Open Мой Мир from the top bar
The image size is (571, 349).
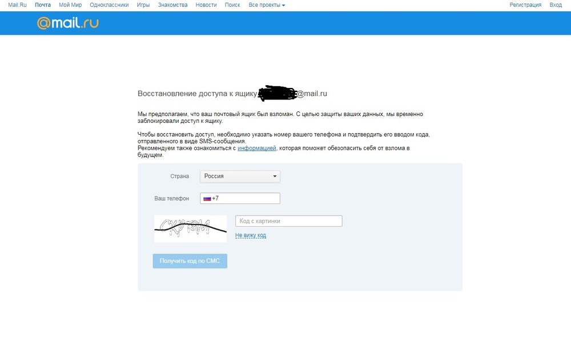tap(70, 5)
